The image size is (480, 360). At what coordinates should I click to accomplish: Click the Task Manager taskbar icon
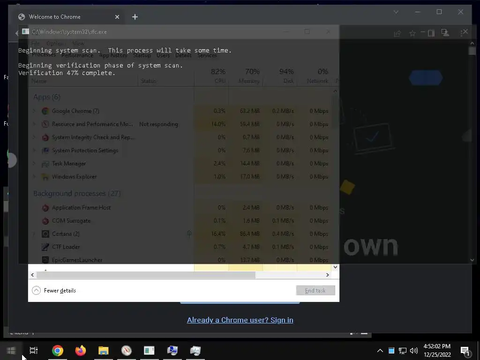tap(195, 351)
